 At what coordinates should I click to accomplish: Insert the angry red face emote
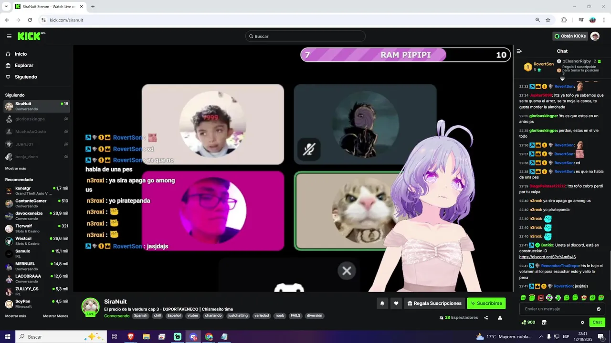point(540,298)
